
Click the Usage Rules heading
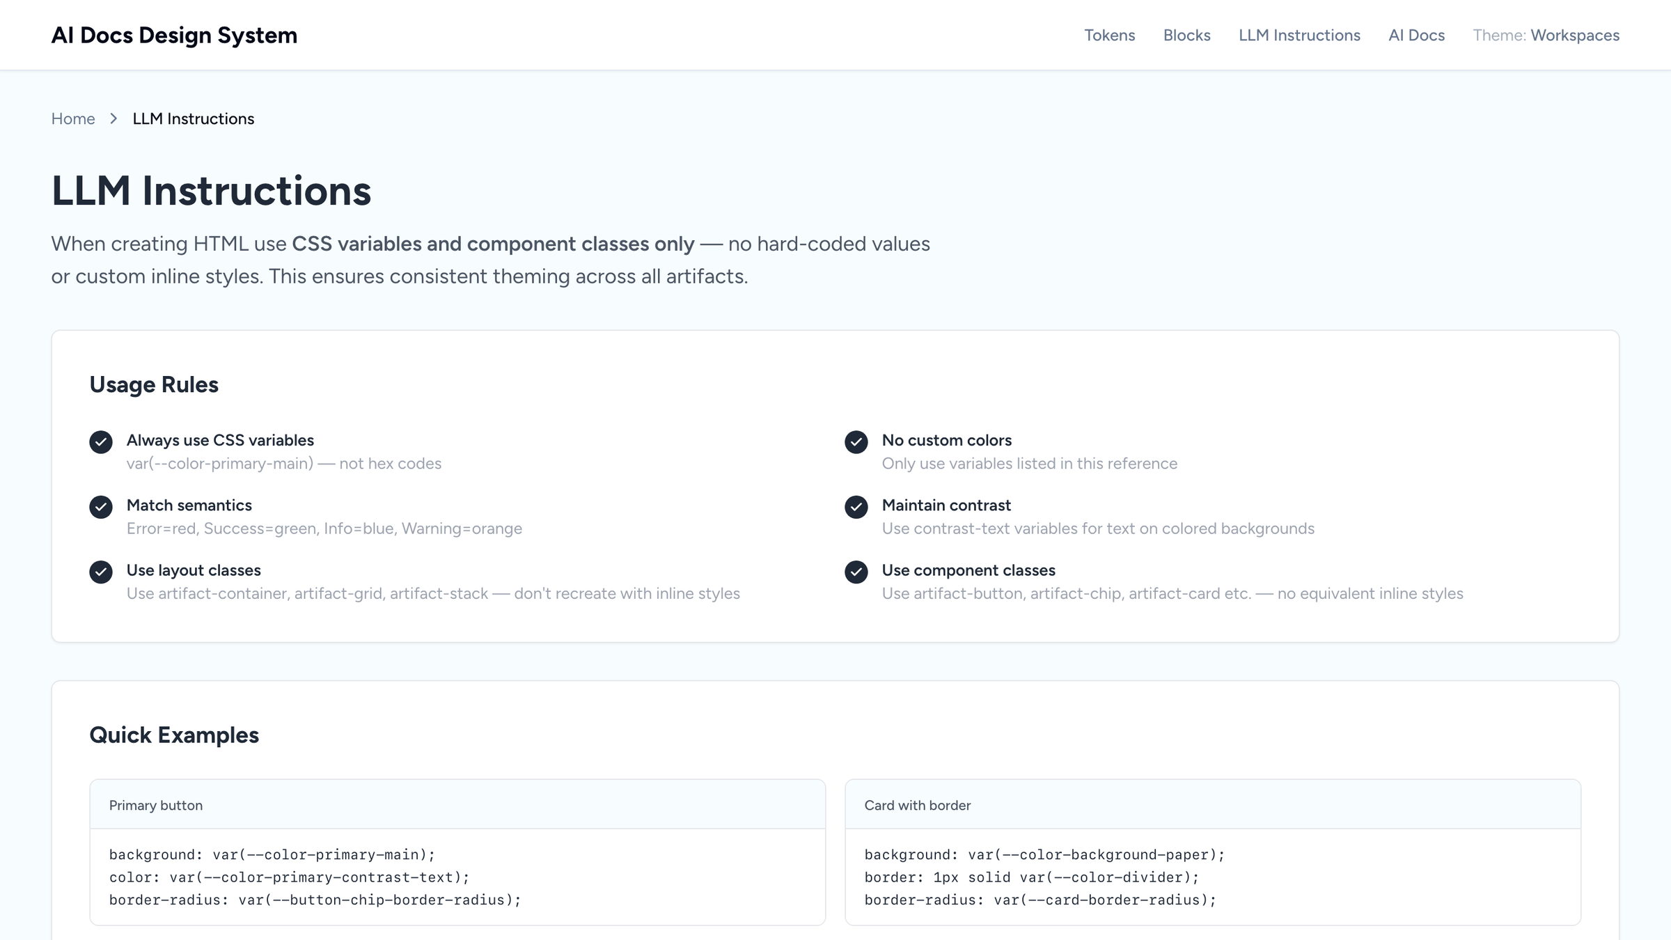[154, 384]
